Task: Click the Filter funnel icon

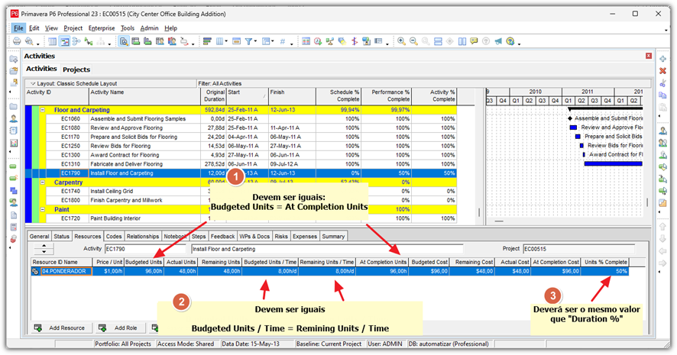Action: click(x=248, y=41)
